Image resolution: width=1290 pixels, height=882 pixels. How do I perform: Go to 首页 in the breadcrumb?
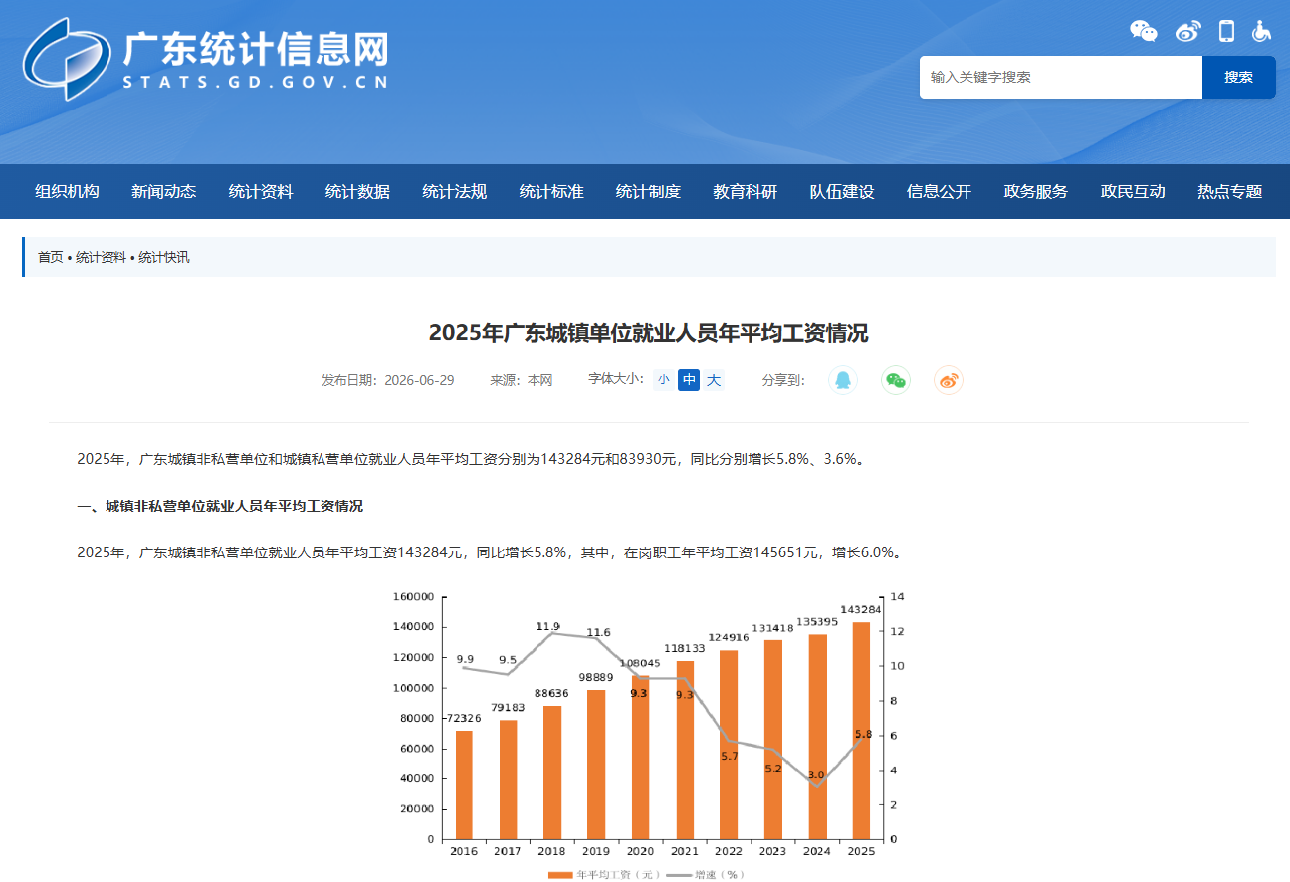click(x=50, y=257)
